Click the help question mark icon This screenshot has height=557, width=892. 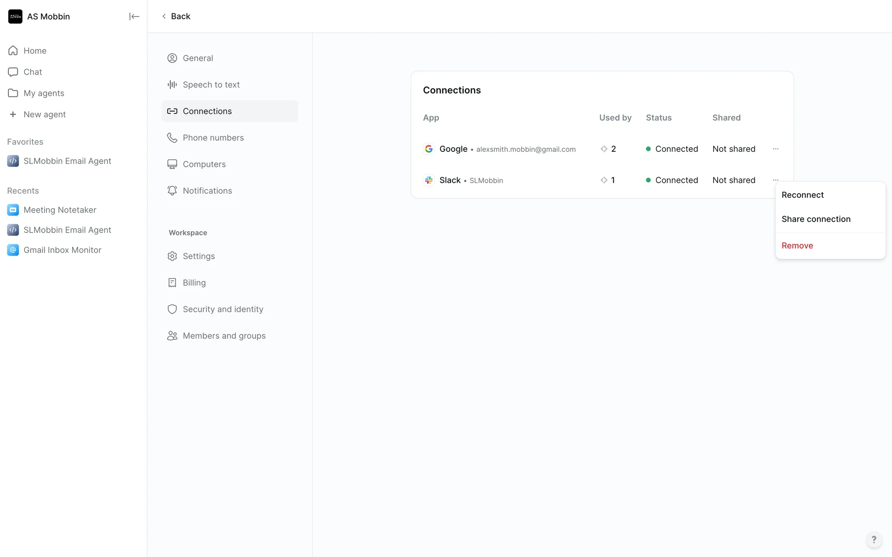873,539
